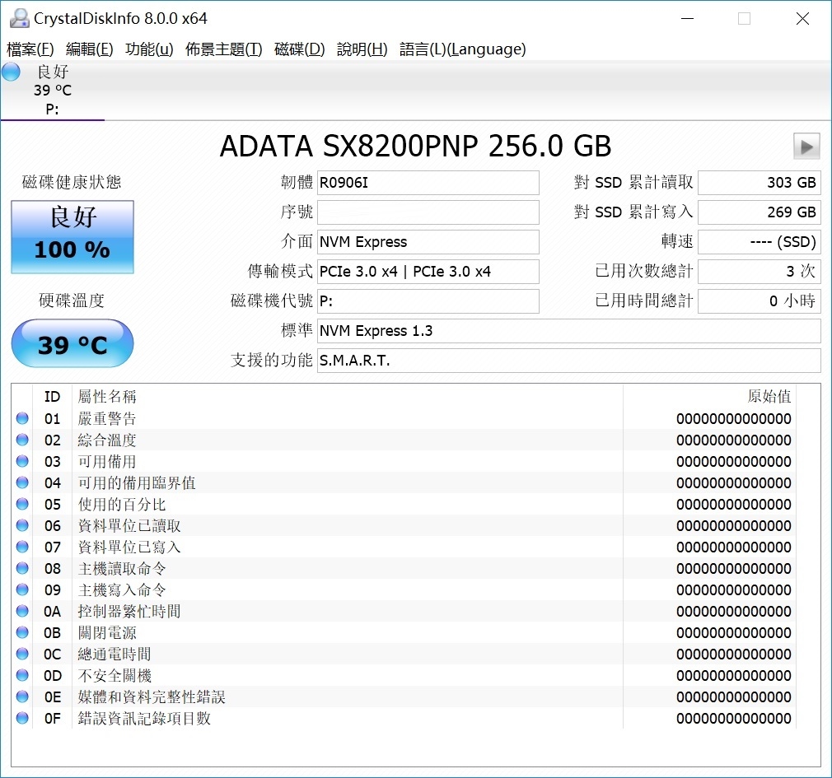The height and width of the screenshot is (778, 832).
Task: Click the ID column header
Action: coord(52,397)
